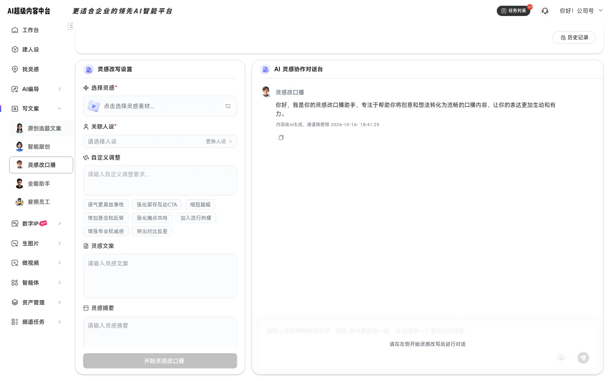610x381 pixels.
Task: Select 原创选题文案 submenu item
Action: tap(41, 128)
